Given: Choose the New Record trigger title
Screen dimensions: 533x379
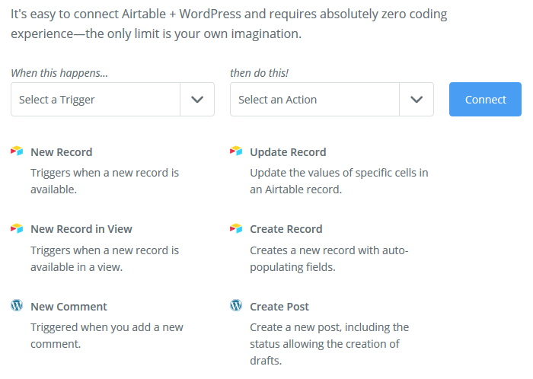Looking at the screenshot, I should coord(61,152).
